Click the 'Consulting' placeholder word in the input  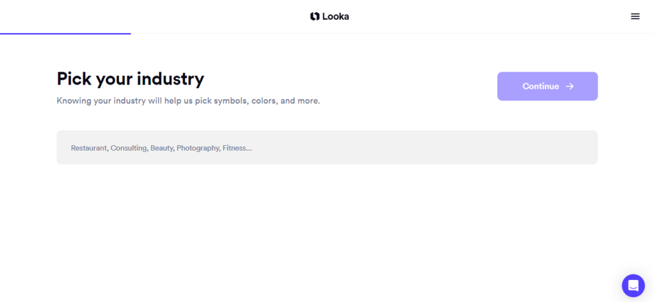(129, 148)
